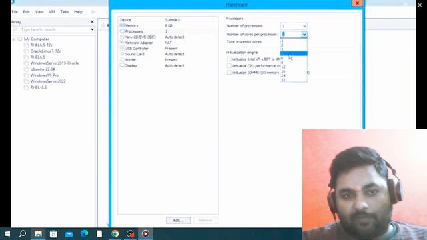Open the Edit menu
This screenshot has width=427, height=240.
point(27,12)
